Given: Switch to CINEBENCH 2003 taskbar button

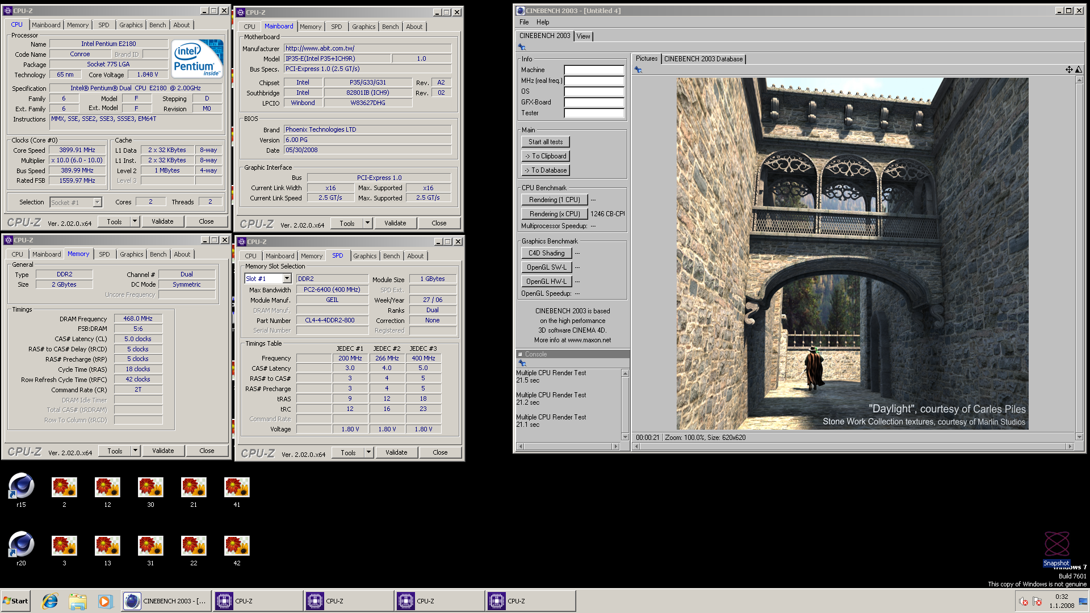Looking at the screenshot, I should [166, 601].
